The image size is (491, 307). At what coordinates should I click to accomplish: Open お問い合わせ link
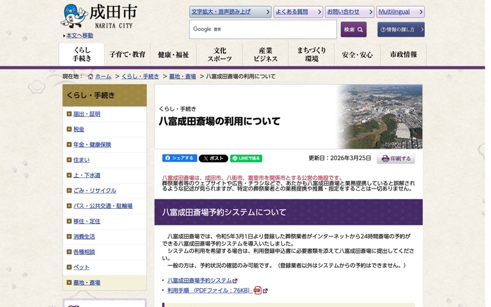point(349,12)
